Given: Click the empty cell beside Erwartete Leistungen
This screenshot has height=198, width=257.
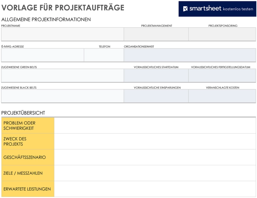Looking at the screenshot, I should coord(155,189).
